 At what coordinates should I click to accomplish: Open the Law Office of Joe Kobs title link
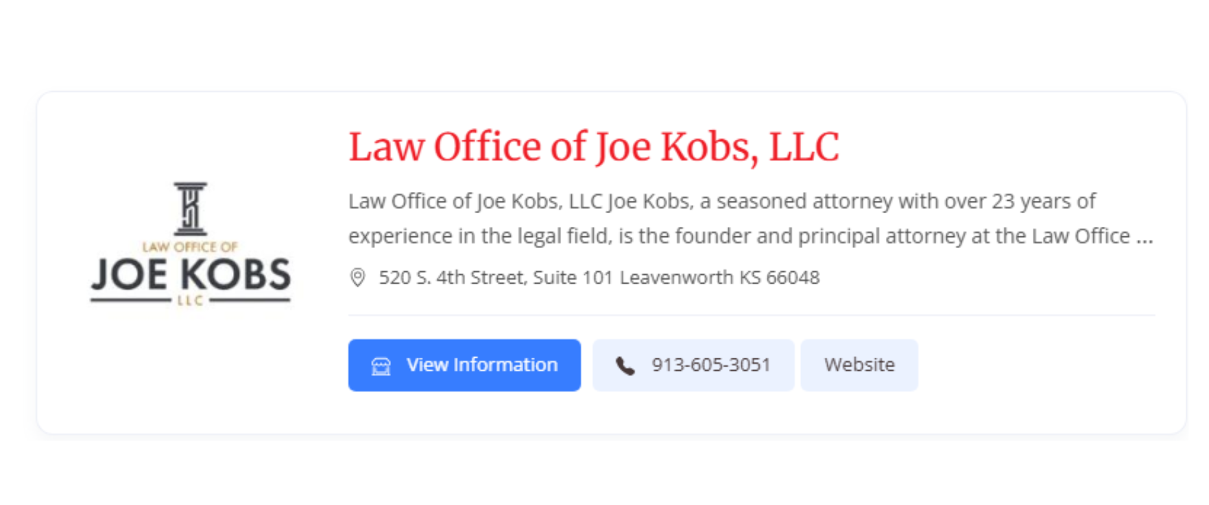[x=593, y=147]
